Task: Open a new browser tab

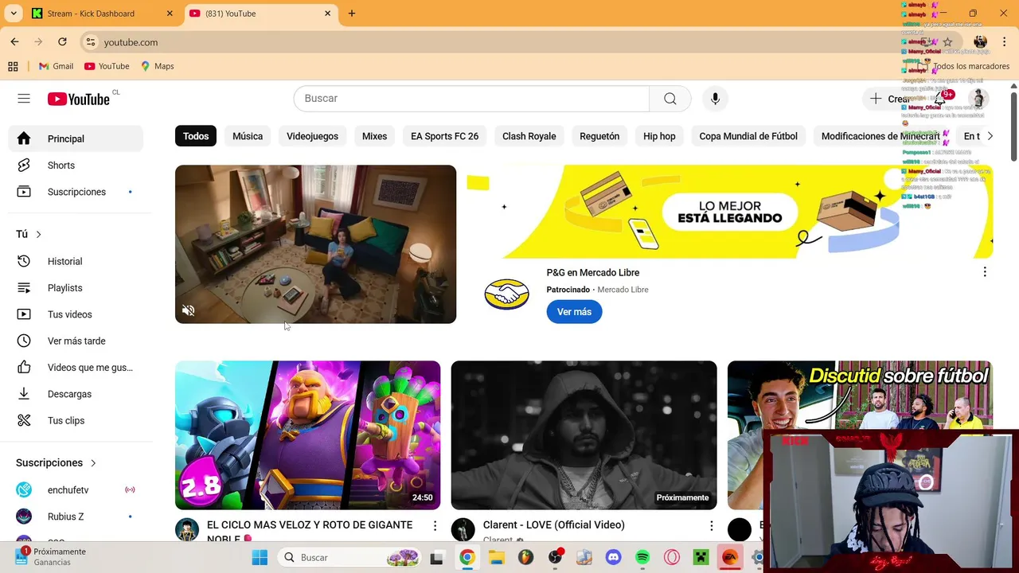Action: [352, 14]
